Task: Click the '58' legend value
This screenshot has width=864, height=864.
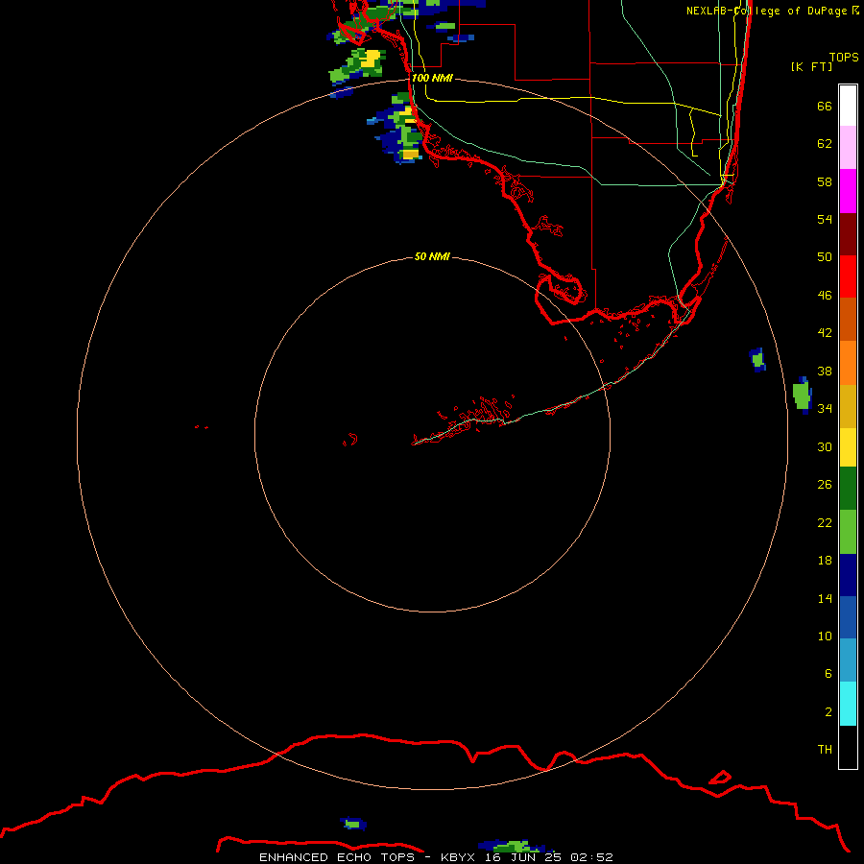Action: (x=825, y=181)
